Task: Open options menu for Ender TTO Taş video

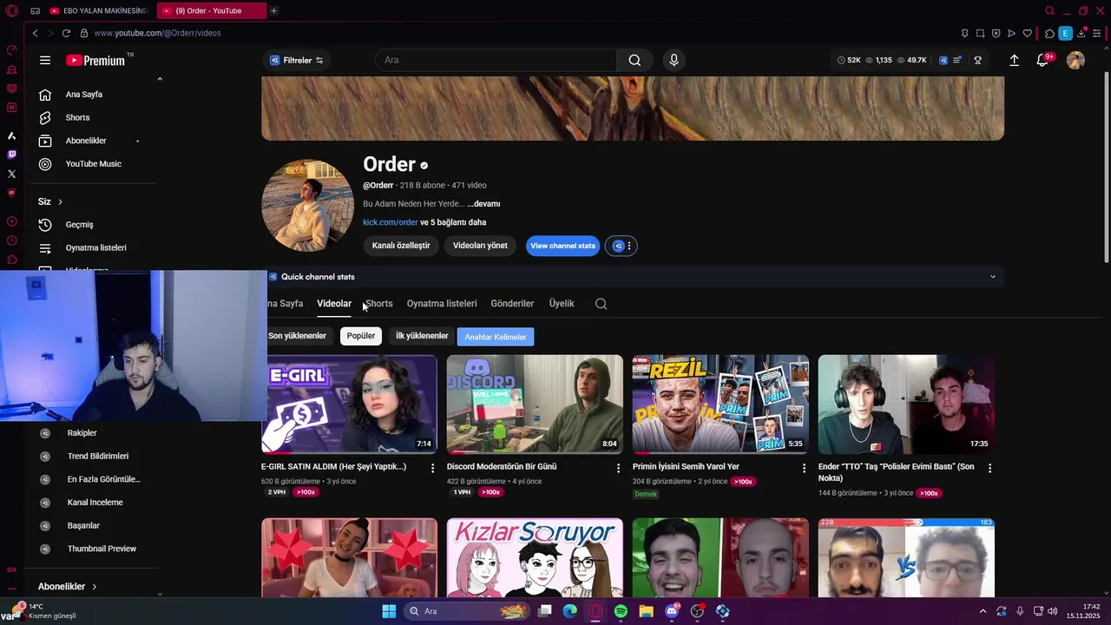Action: (989, 468)
